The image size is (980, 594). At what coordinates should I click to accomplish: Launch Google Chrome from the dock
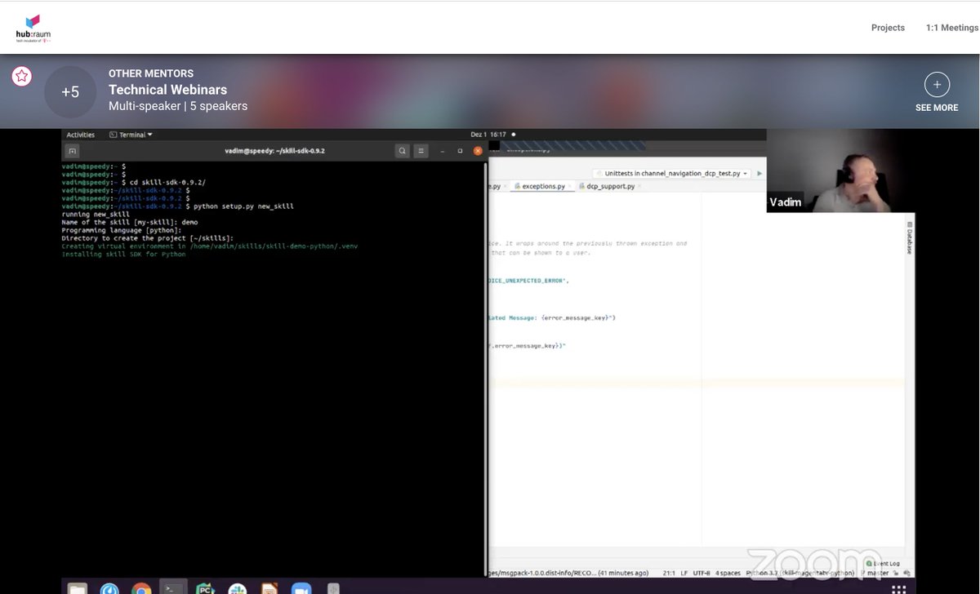141,588
